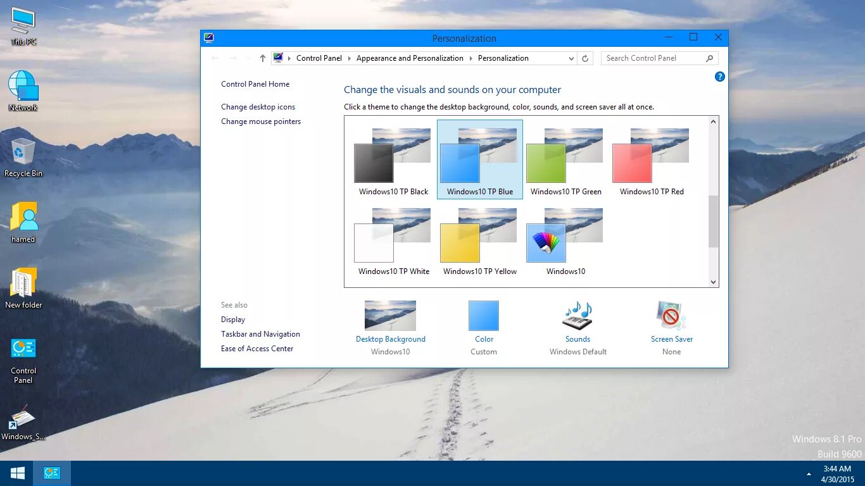Open Change desktop icons link

tap(258, 107)
